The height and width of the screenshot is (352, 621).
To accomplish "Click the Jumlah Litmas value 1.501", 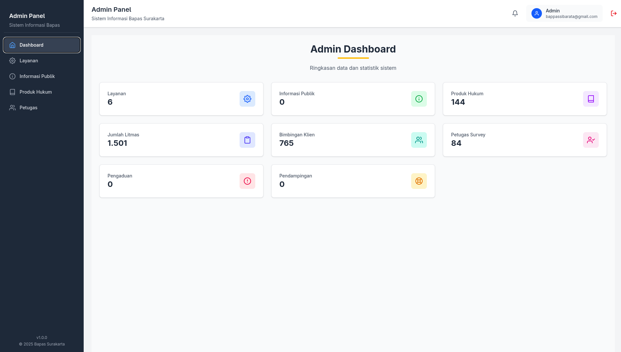I will pyautogui.click(x=117, y=143).
